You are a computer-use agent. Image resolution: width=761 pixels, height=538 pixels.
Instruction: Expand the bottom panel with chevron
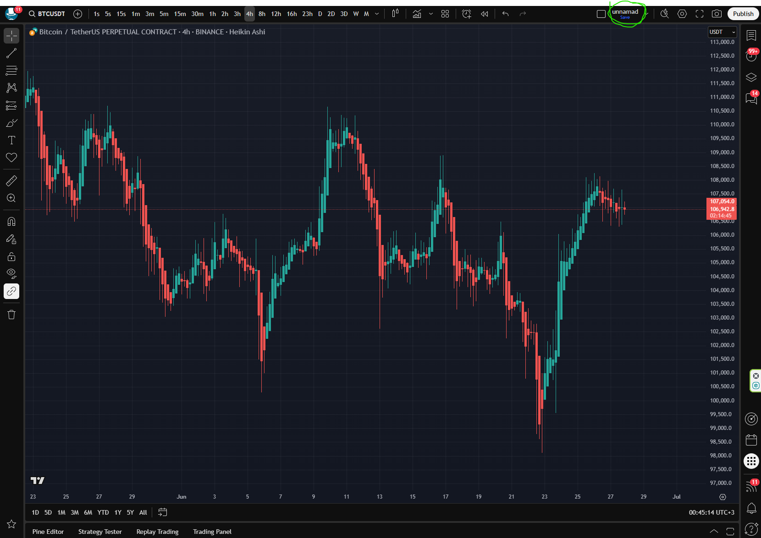714,532
